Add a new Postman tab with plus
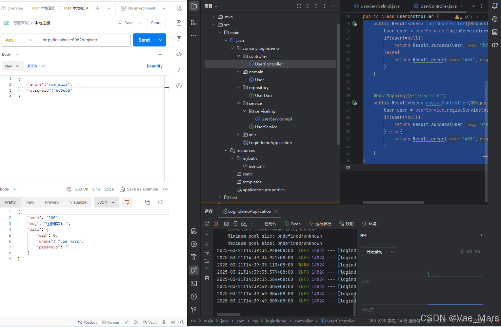Image resolution: width=501 pixels, height=327 pixels. 98,8
